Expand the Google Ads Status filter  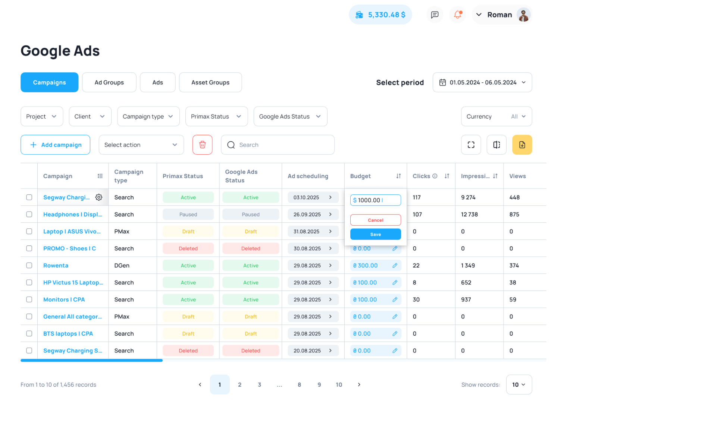(290, 116)
